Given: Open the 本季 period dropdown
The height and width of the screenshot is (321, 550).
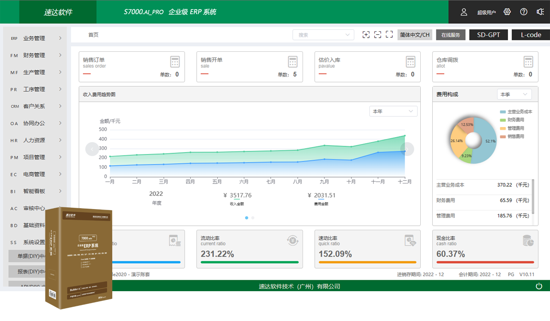Looking at the screenshot, I should (514, 94).
